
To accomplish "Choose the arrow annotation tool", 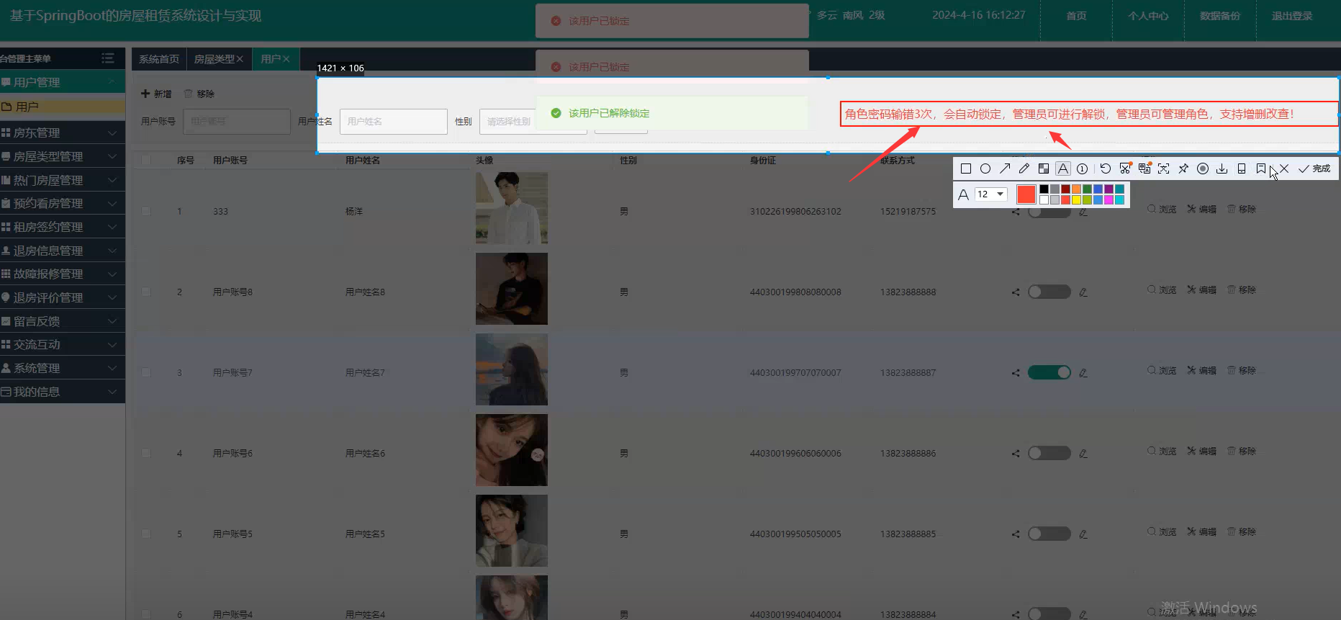I will pos(1005,169).
